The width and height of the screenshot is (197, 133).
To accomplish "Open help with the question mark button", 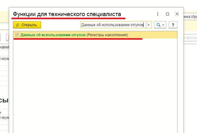I will click(x=173, y=25).
